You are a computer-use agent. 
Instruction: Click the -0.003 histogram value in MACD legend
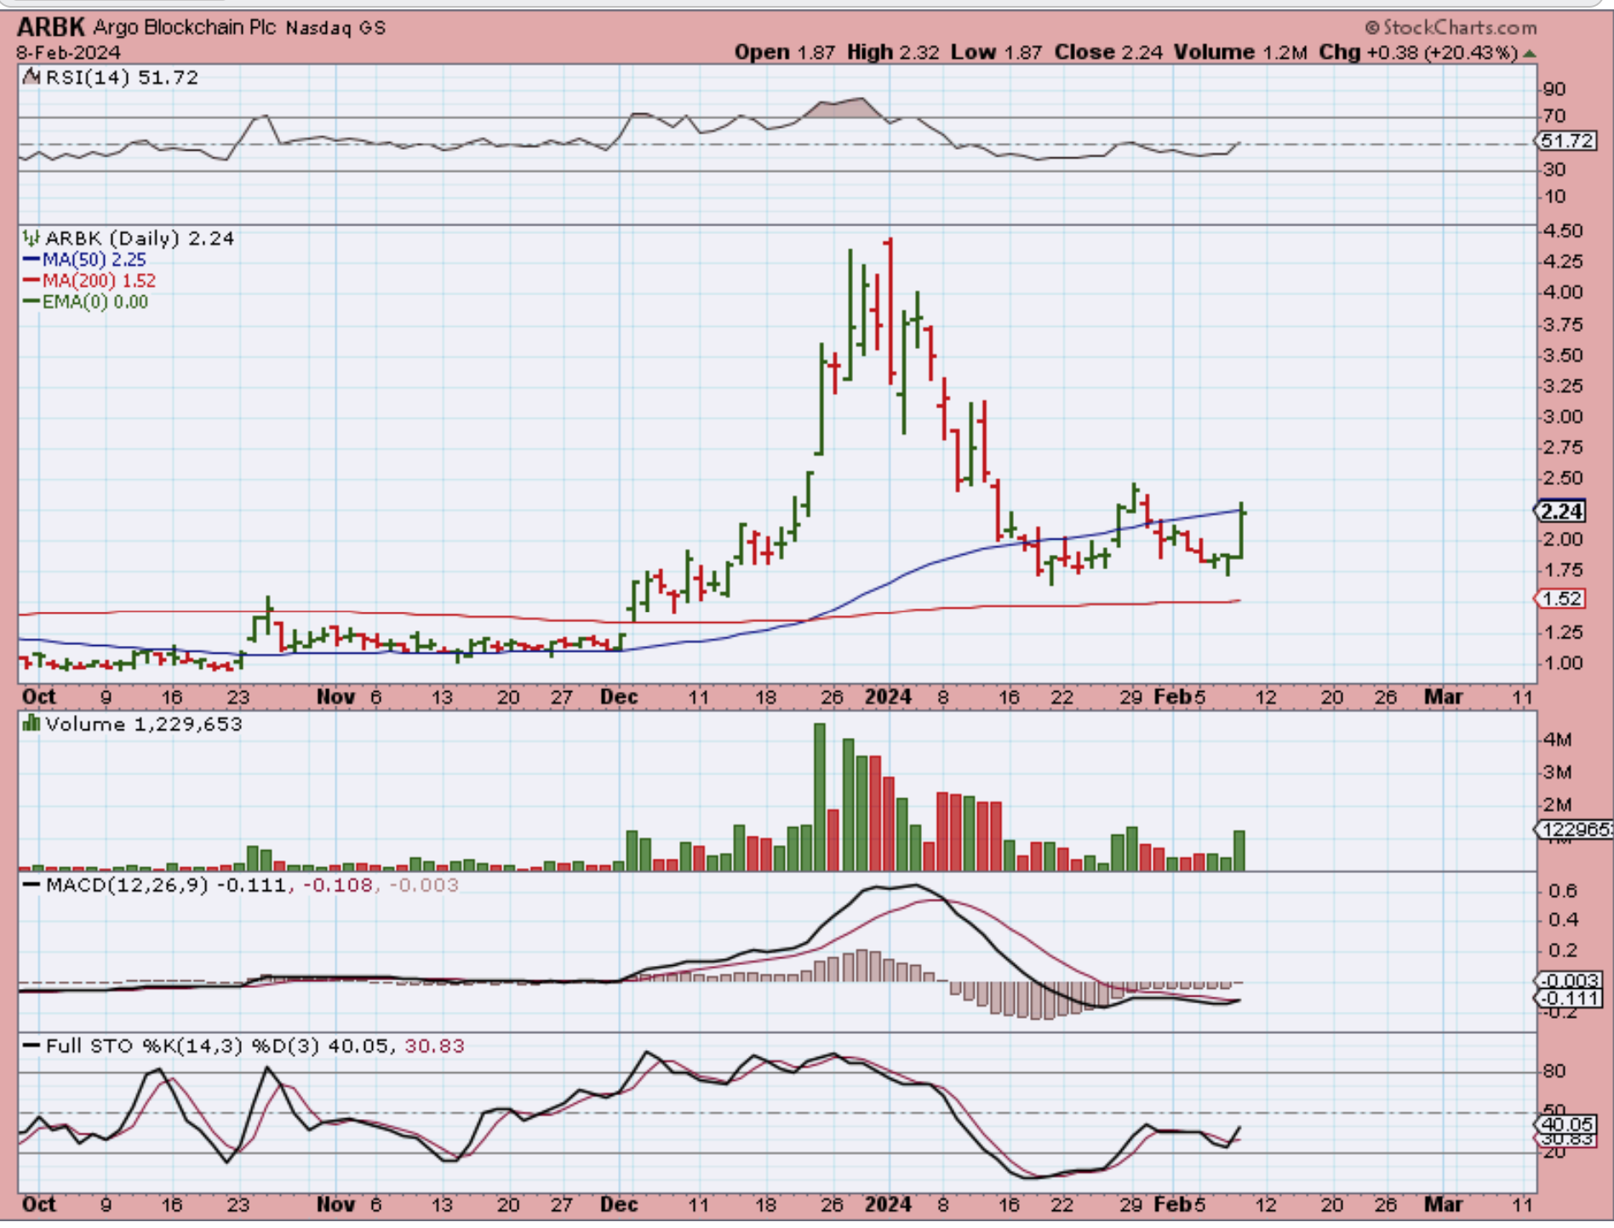coord(424,885)
